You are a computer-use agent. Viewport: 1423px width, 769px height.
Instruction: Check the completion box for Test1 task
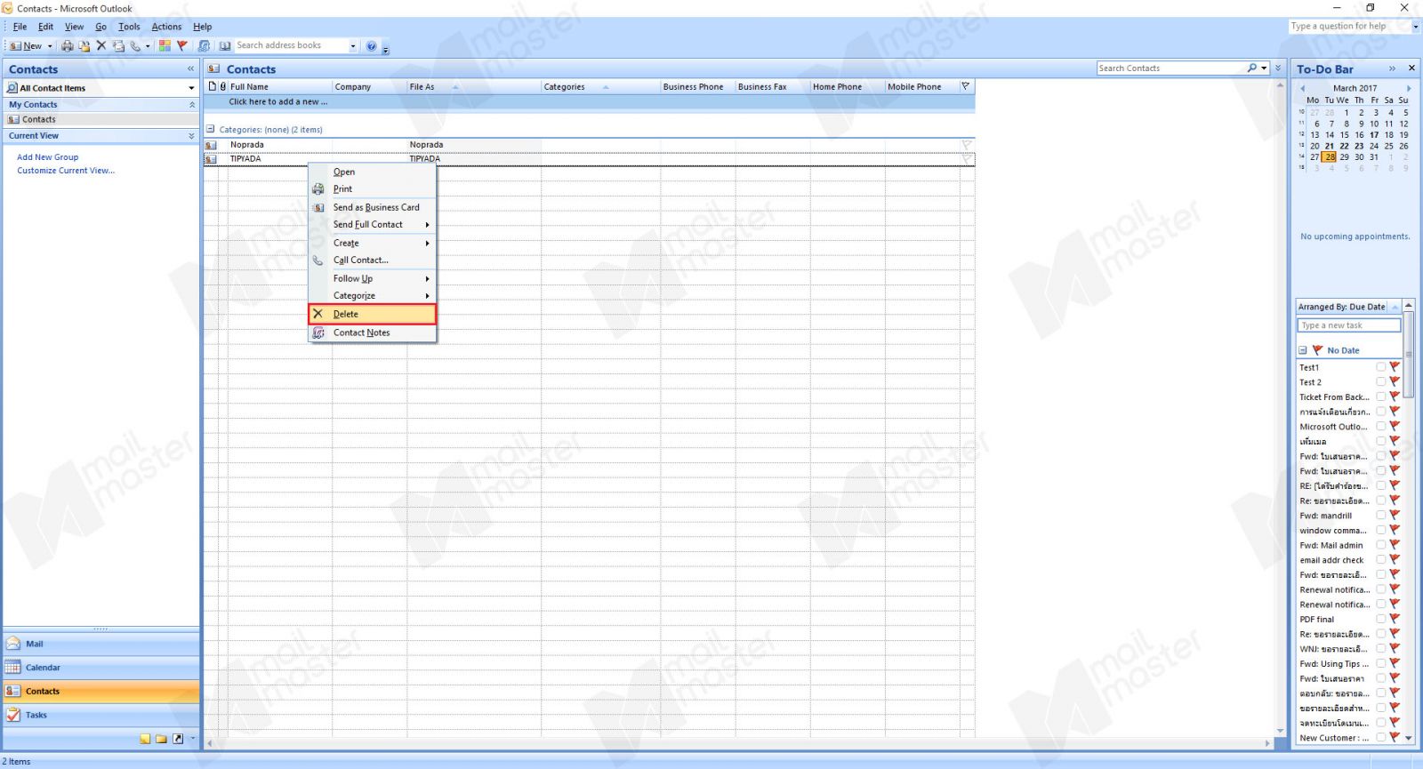[1380, 367]
